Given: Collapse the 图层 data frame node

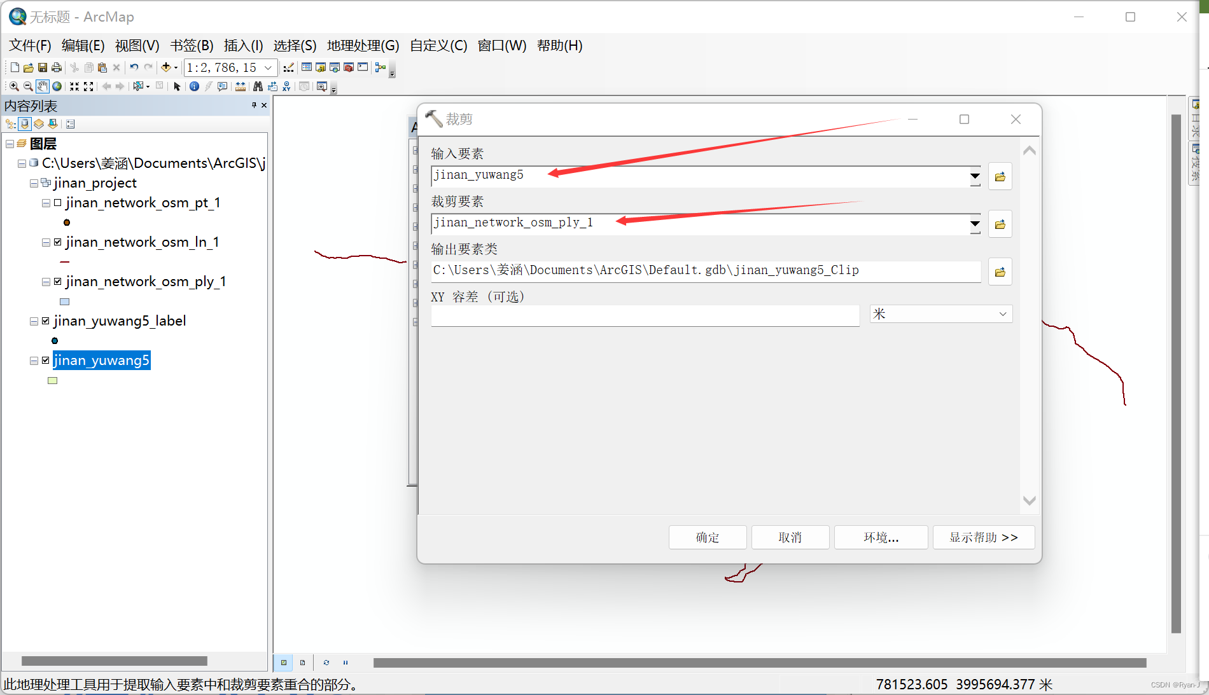Looking at the screenshot, I should tap(10, 144).
